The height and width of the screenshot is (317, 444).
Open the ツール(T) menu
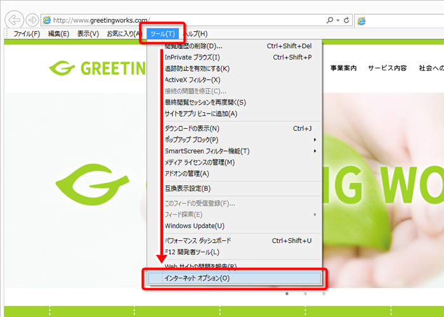[162, 34]
